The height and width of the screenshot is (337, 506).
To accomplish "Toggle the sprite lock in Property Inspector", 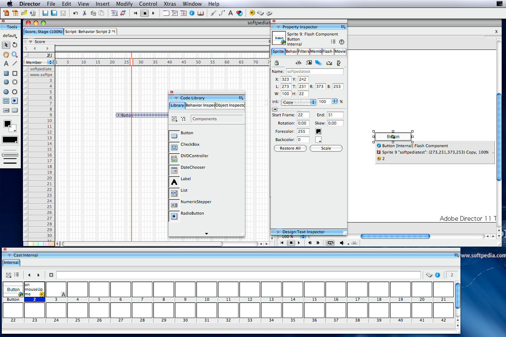I will tap(276, 63).
